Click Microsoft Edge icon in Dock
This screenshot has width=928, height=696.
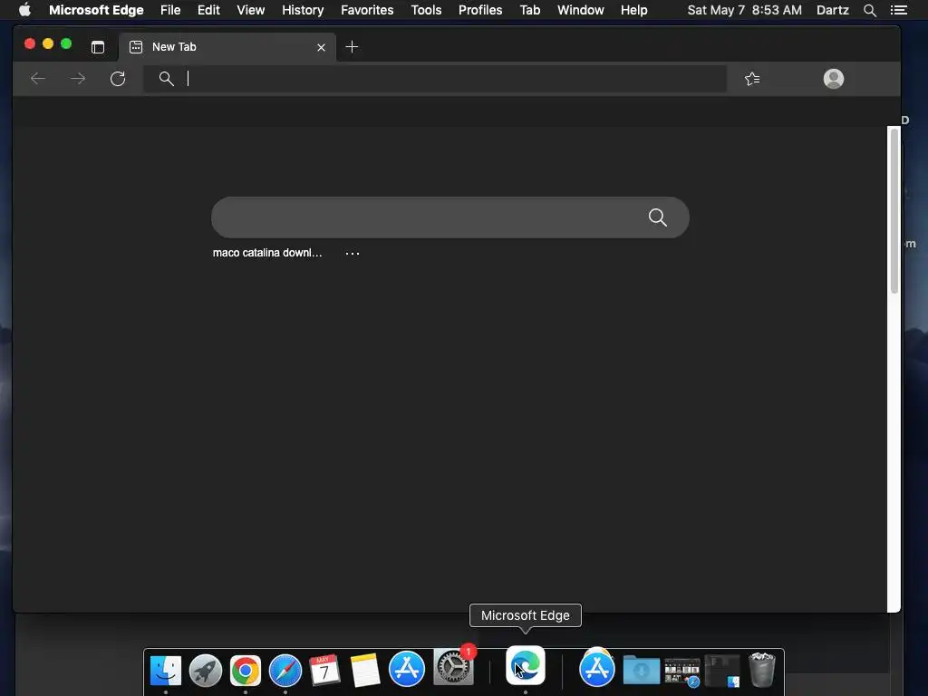[525, 665]
